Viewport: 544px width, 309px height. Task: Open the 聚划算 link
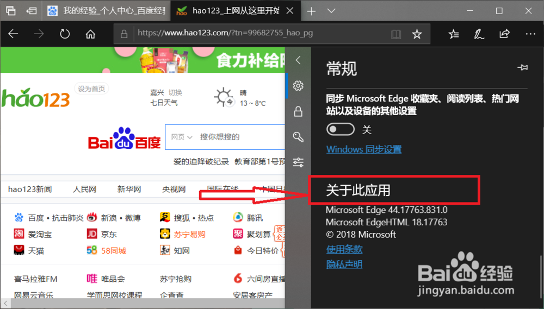click(x=258, y=234)
